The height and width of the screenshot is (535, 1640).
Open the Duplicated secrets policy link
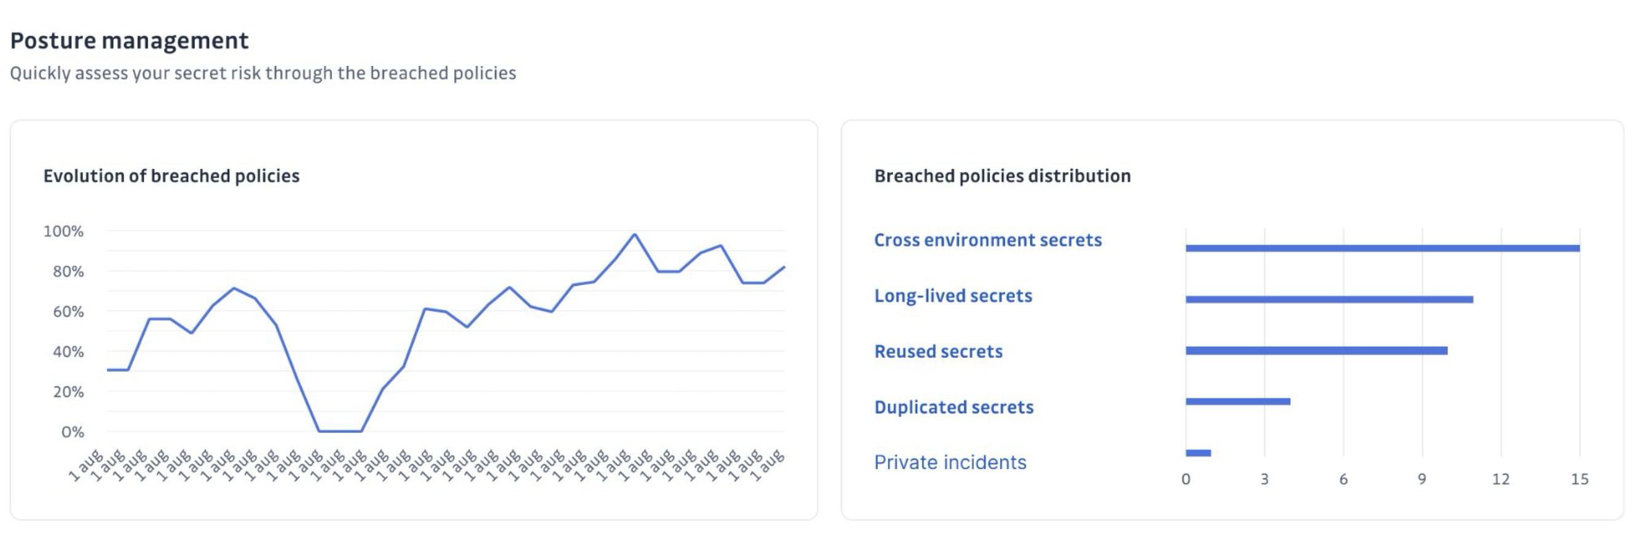click(954, 407)
